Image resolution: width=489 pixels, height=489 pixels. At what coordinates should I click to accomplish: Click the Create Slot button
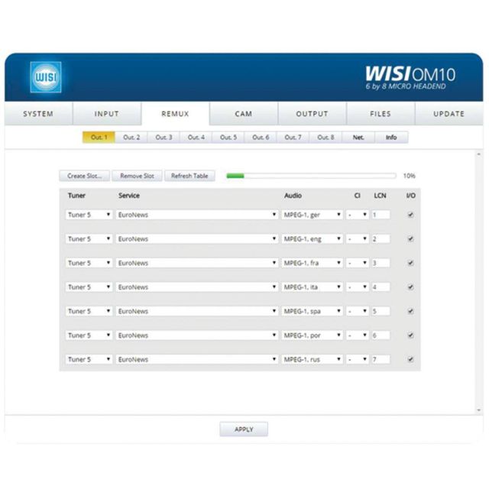84,176
